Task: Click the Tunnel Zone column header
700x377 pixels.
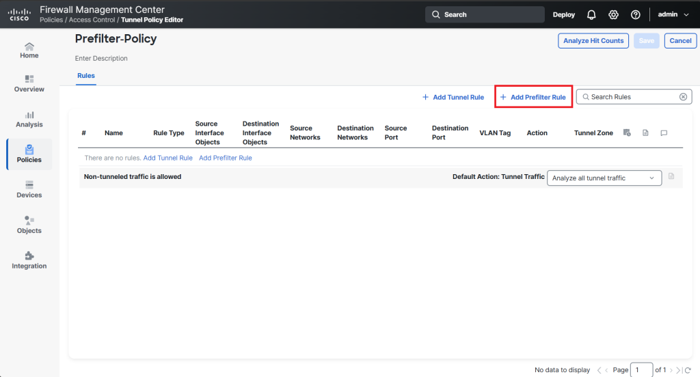Action: 594,133
